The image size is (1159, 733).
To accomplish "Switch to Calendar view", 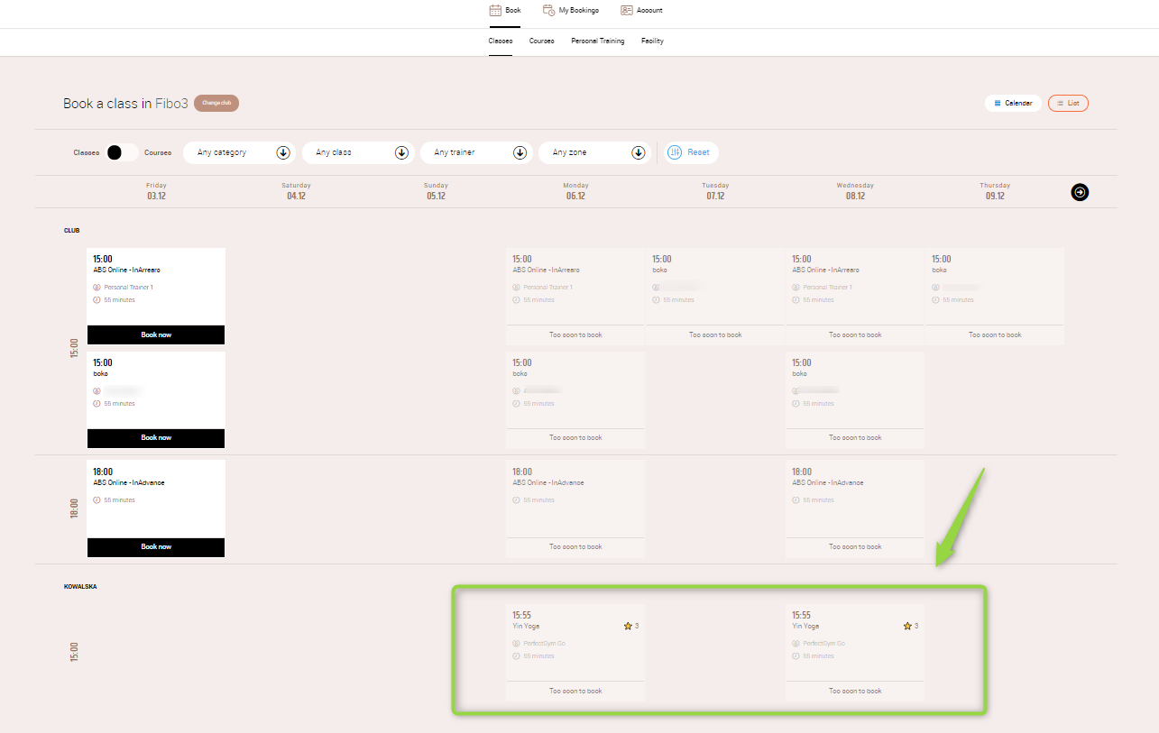I will click(1013, 104).
